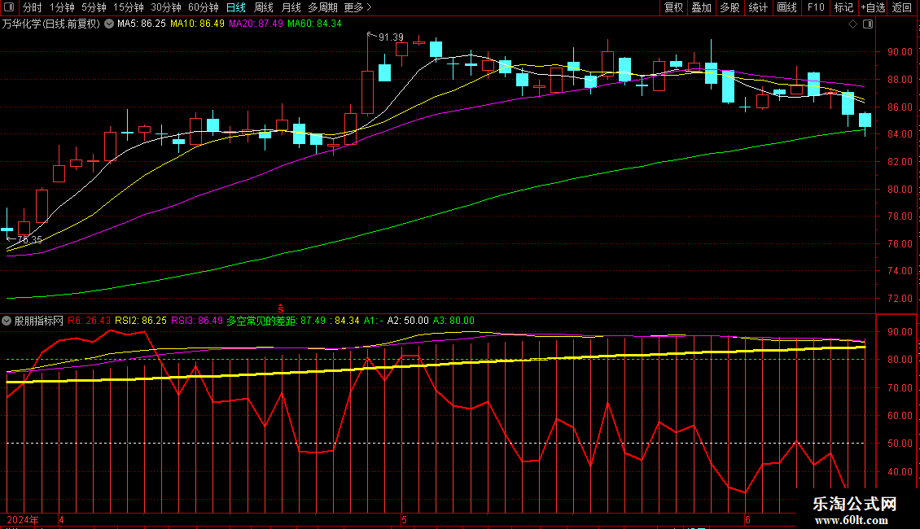Click the MA10: 86.49 label
This screenshot has width=920, height=529.
click(197, 24)
